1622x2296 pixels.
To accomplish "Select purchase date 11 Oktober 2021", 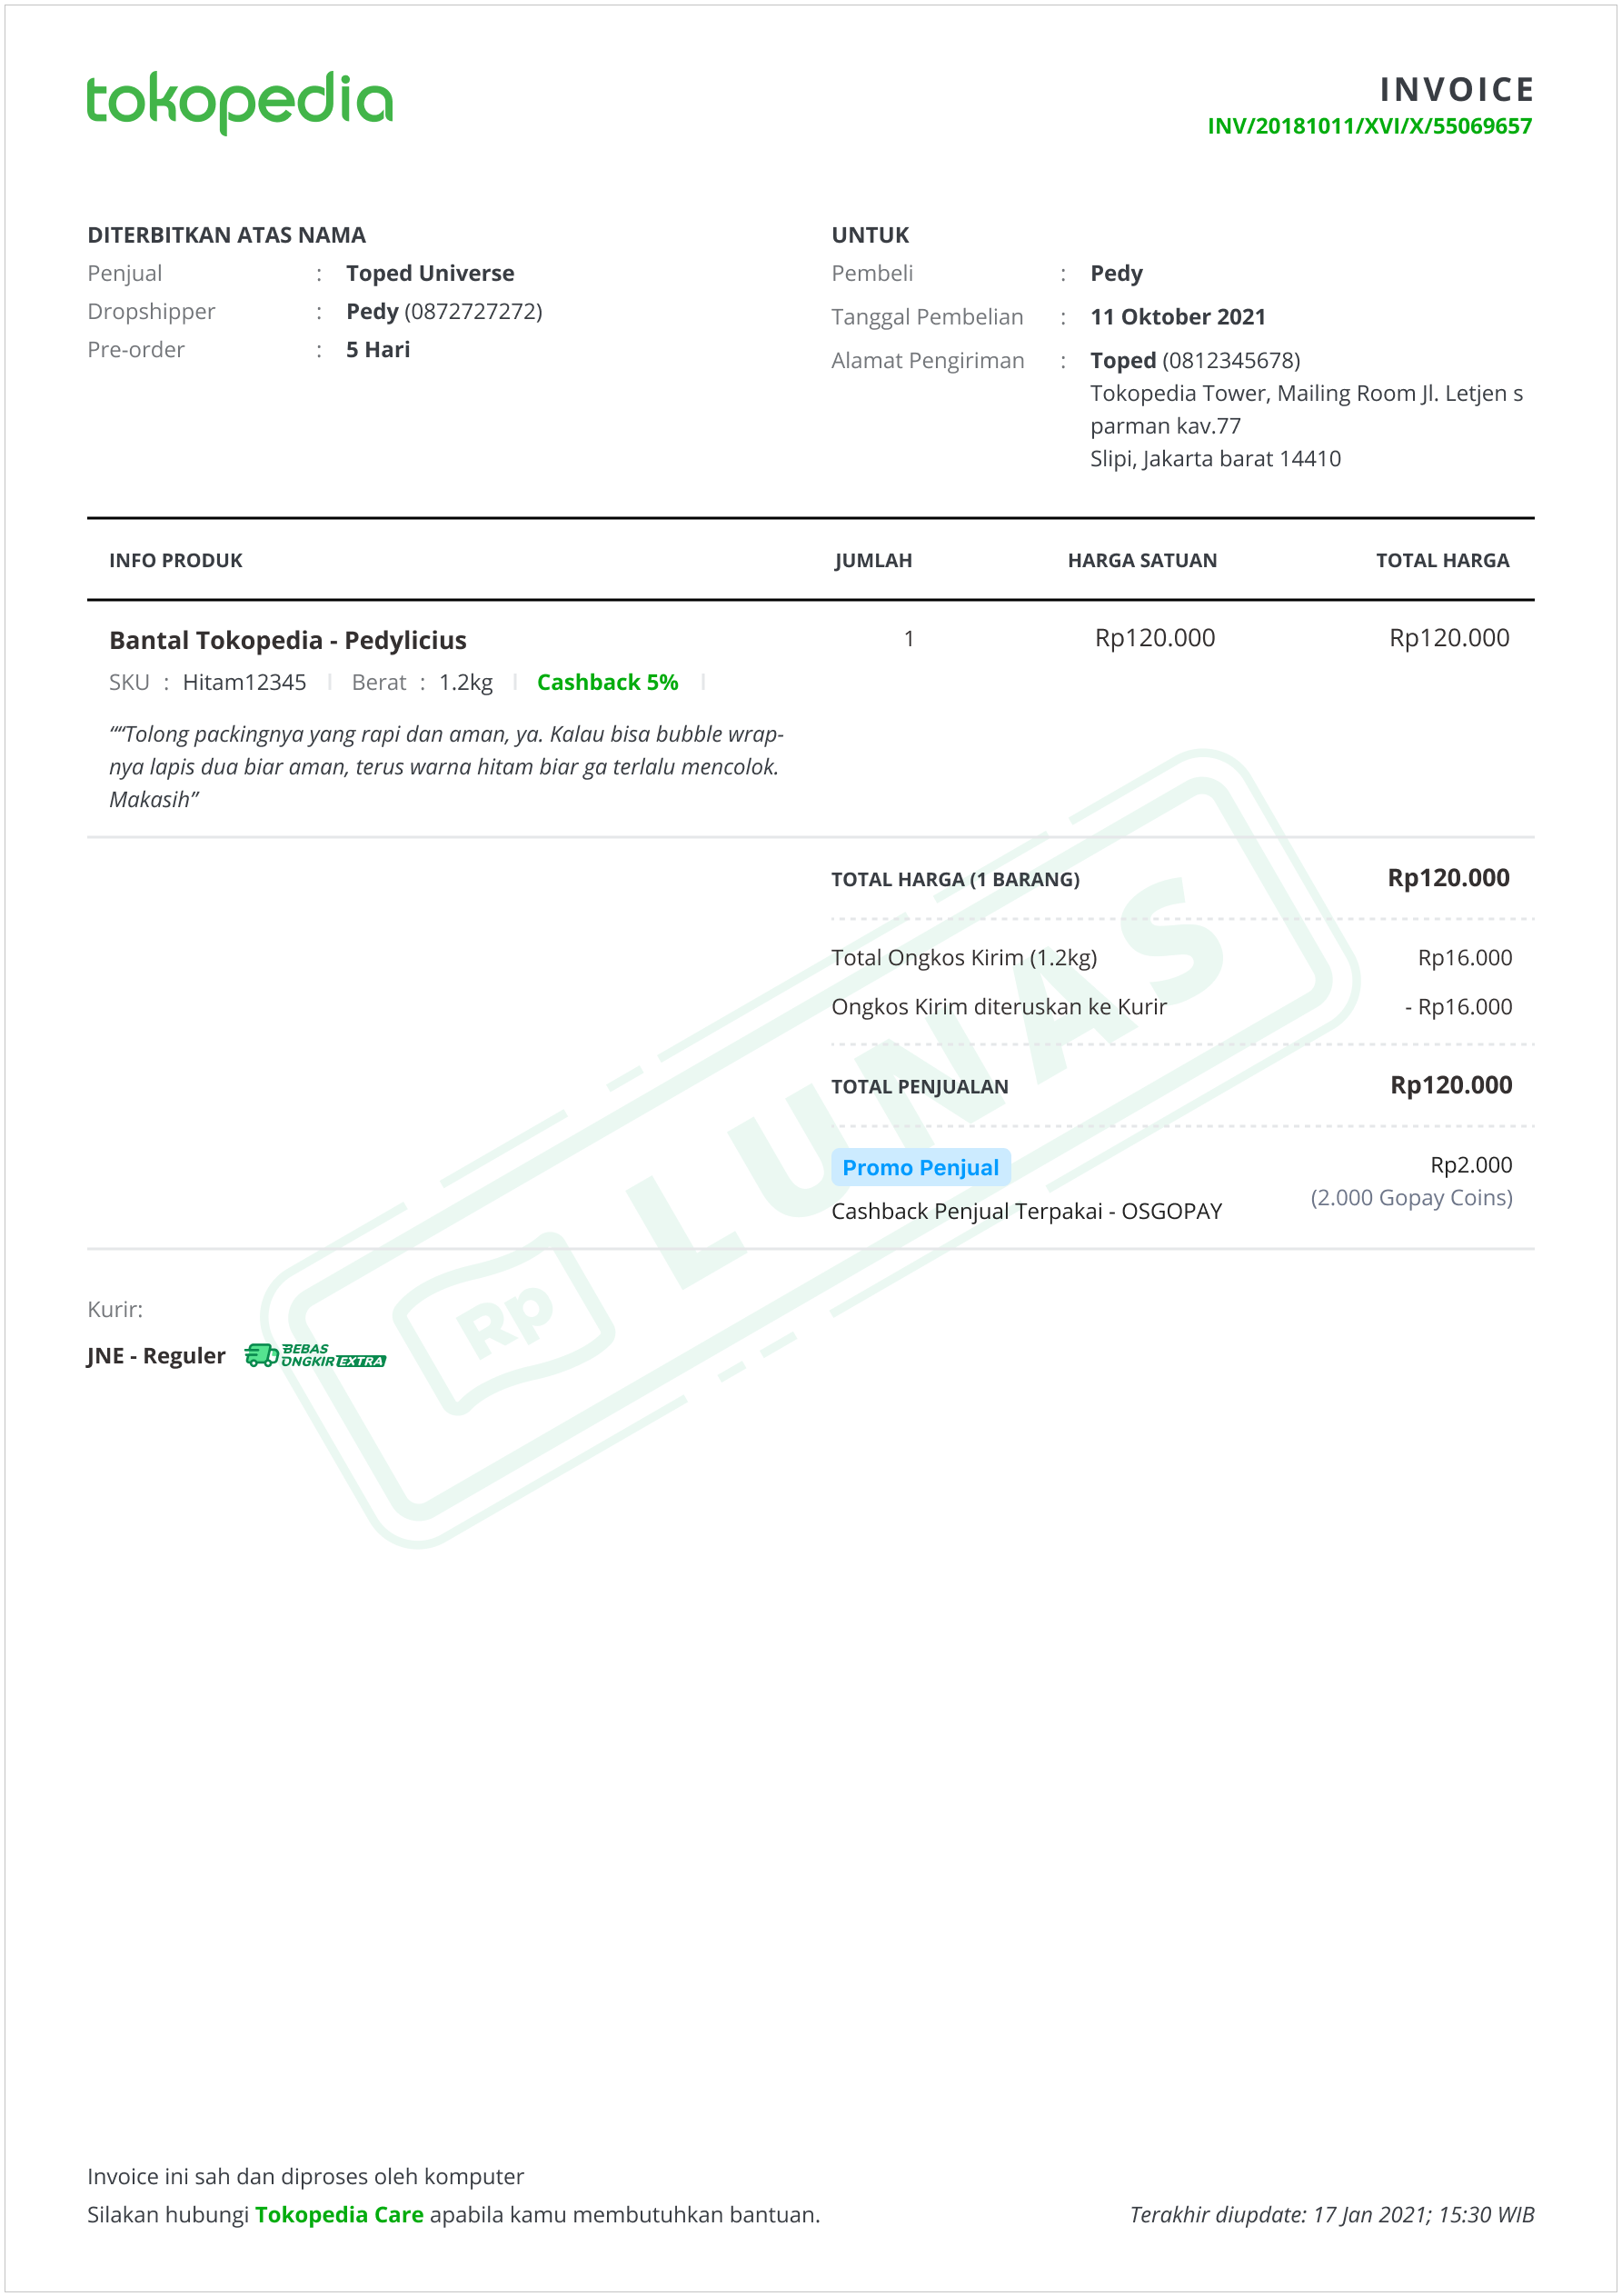I will 1178,317.
